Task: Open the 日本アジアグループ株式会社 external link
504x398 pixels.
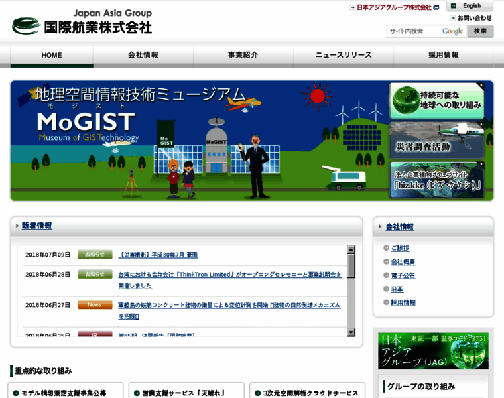Action: click(x=394, y=7)
